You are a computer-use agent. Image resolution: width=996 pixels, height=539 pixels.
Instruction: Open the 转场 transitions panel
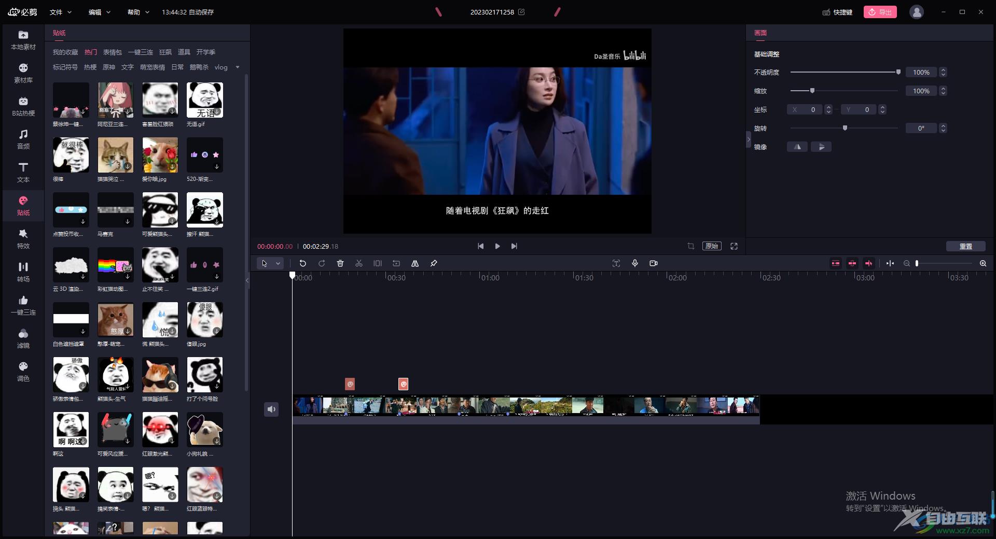[23, 272]
